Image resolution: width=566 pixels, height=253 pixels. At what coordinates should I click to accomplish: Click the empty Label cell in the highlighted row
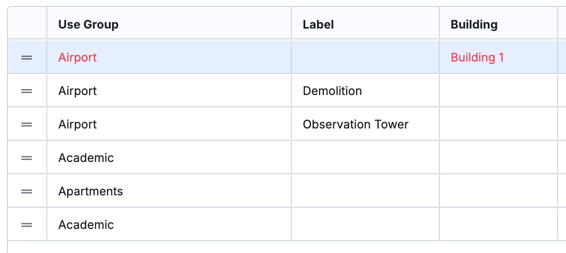365,57
